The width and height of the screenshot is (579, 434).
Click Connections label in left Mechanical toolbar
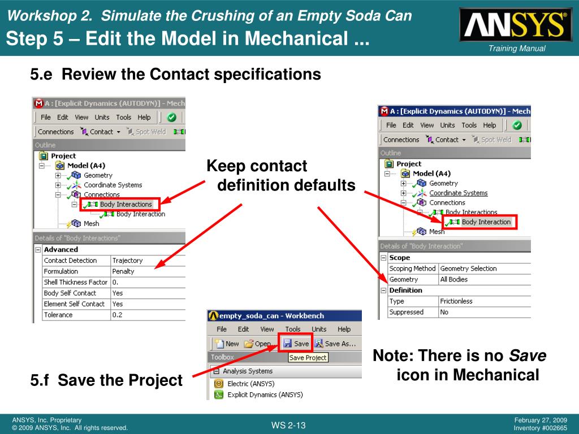[56, 132]
